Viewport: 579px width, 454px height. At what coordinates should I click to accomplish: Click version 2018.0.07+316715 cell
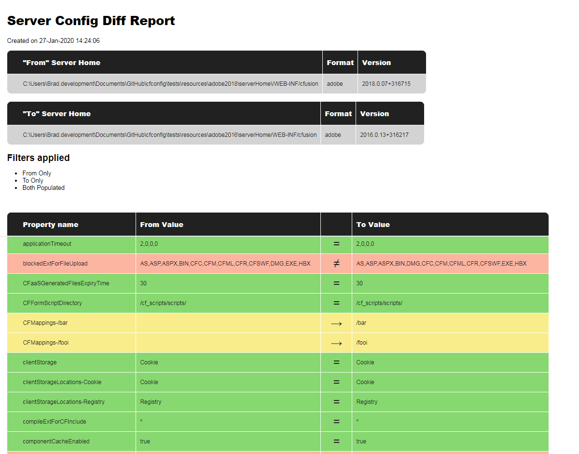[x=386, y=84]
